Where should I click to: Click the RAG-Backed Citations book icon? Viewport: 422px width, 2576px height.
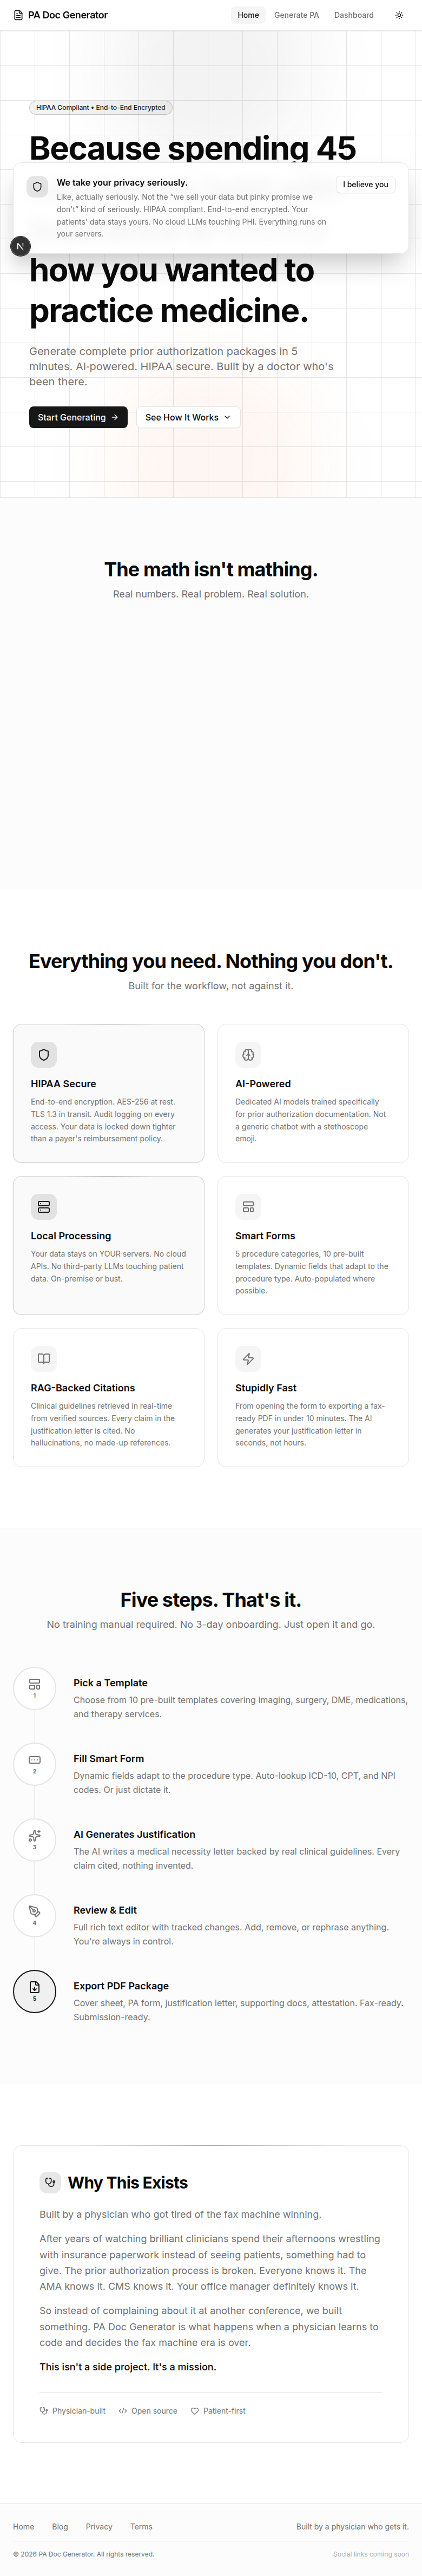coord(43,1359)
